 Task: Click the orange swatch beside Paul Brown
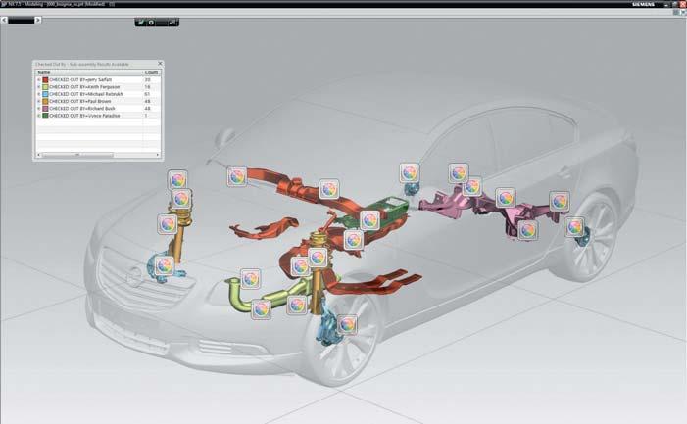point(45,101)
